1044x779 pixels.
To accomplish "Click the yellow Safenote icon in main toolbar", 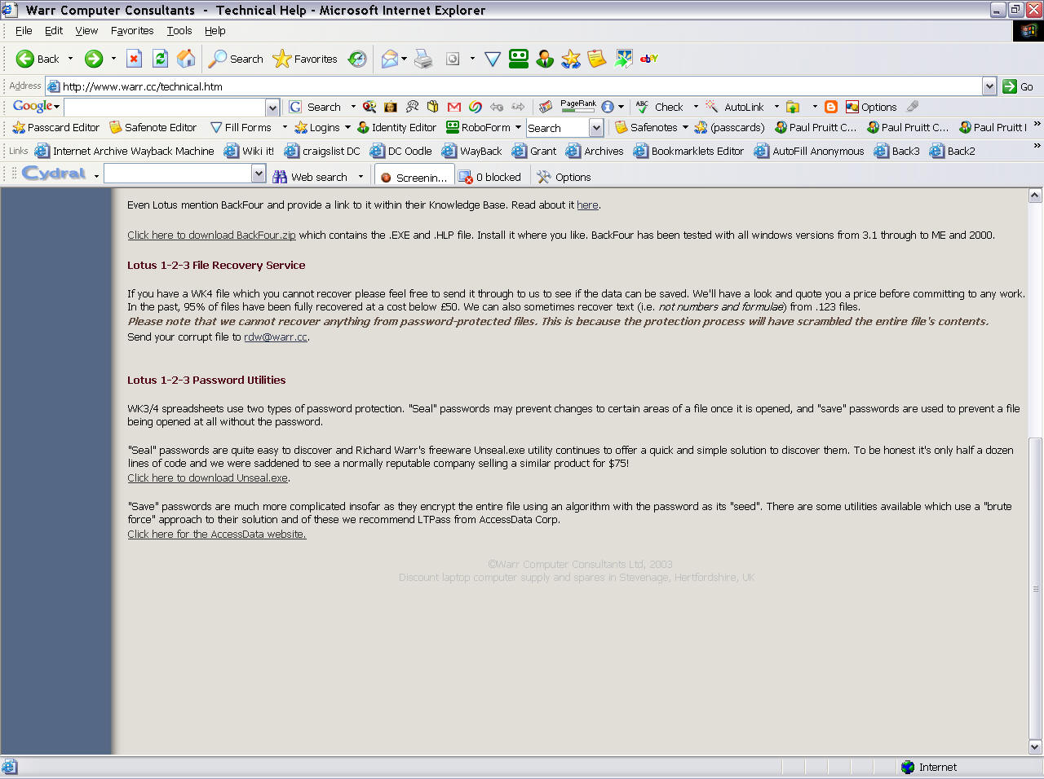I will 597,59.
